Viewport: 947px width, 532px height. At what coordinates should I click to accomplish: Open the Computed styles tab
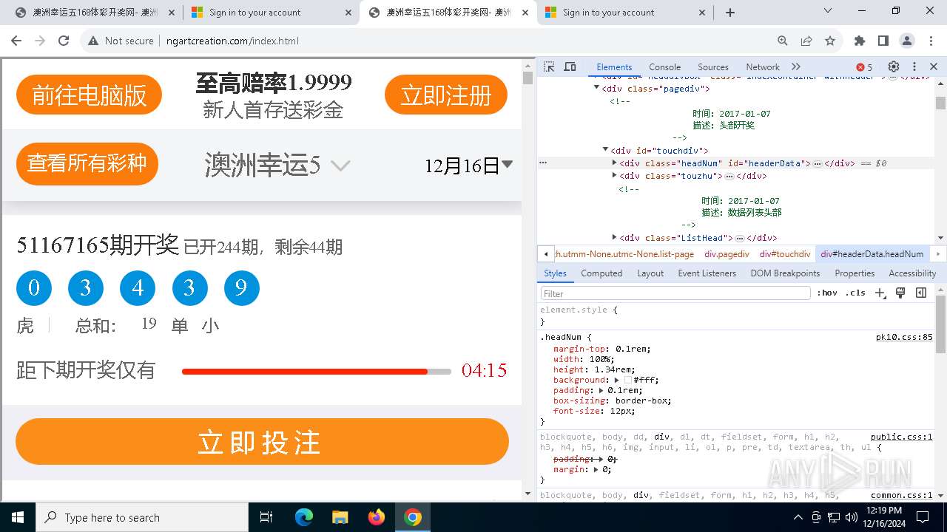coord(601,273)
